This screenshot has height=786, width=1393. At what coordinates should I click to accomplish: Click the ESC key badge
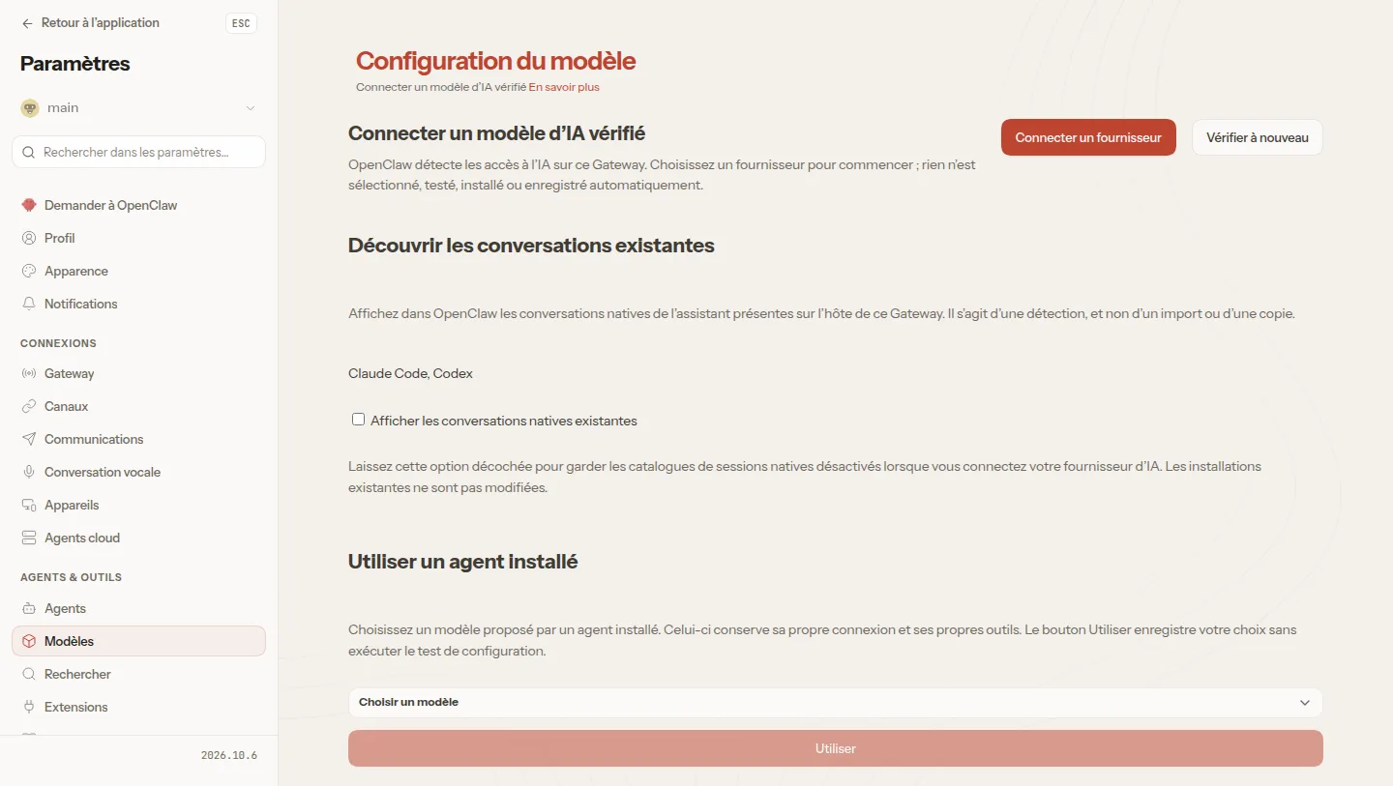point(241,23)
